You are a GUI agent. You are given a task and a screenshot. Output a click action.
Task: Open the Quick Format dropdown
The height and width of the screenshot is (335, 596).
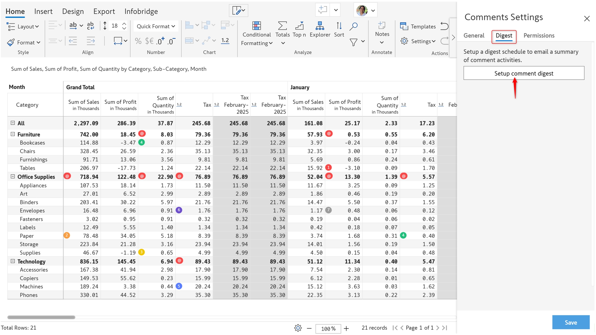pos(156,26)
